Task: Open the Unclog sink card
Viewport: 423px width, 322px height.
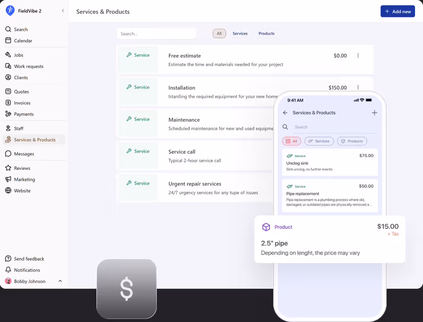Action: (330, 162)
